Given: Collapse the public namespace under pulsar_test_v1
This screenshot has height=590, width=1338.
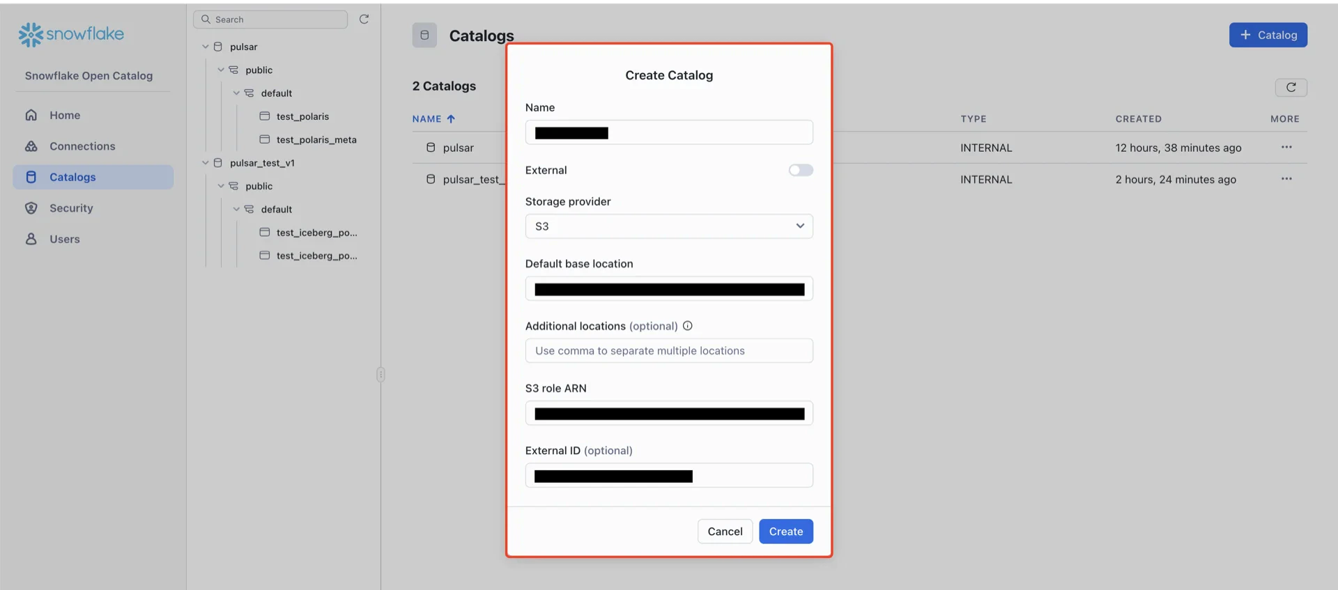Looking at the screenshot, I should click(220, 186).
